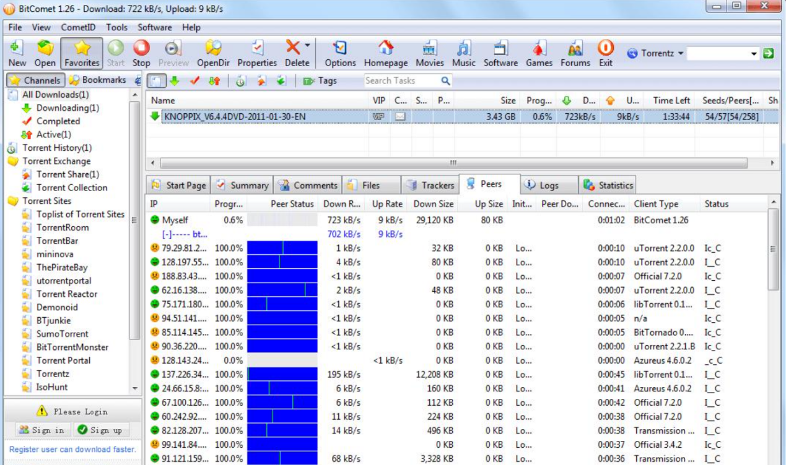This screenshot has height=465, width=786.
Task: Sort task list by Name column
Action: 257,100
